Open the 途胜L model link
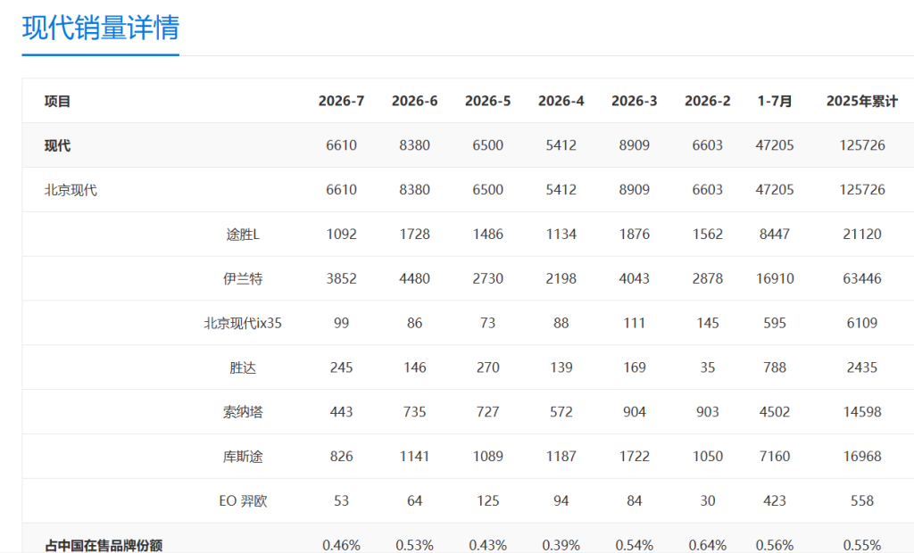The width and height of the screenshot is (914, 553). tap(243, 235)
